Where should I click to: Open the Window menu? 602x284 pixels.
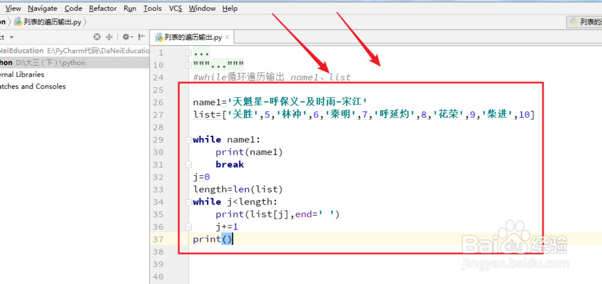[x=202, y=8]
